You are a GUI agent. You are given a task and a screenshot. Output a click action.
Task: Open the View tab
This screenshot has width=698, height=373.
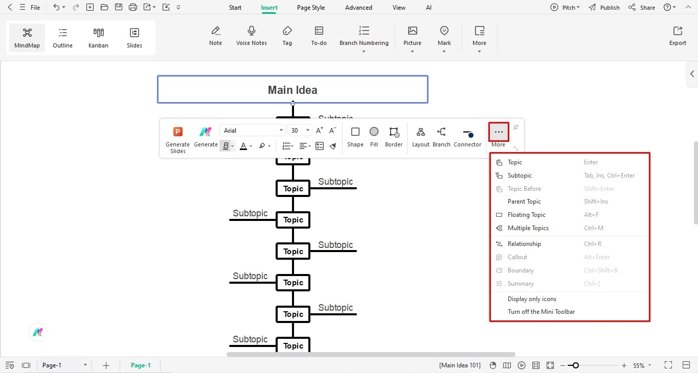399,8
